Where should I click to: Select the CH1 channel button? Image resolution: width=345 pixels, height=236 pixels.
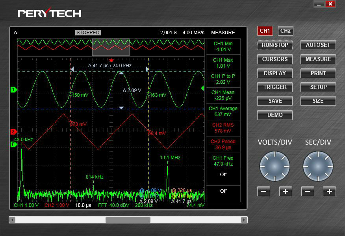pos(265,31)
